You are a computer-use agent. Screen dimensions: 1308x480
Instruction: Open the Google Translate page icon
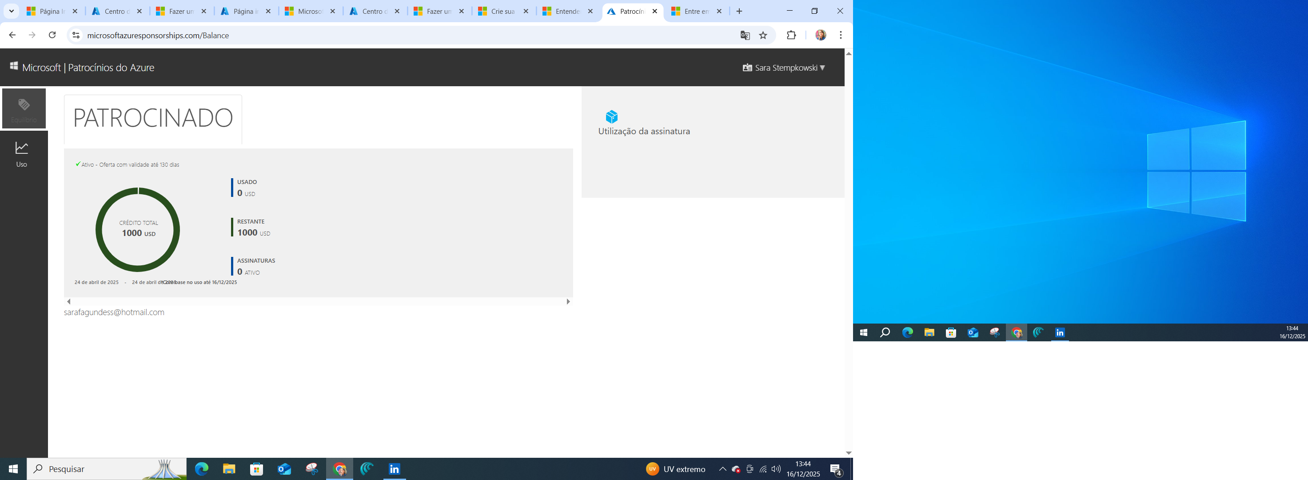[x=745, y=35]
